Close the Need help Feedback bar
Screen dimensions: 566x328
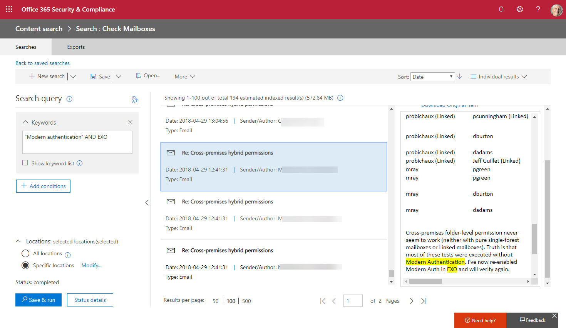tap(554, 316)
